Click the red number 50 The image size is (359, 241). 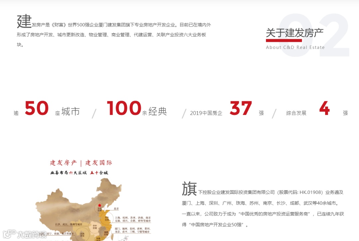coord(37,108)
